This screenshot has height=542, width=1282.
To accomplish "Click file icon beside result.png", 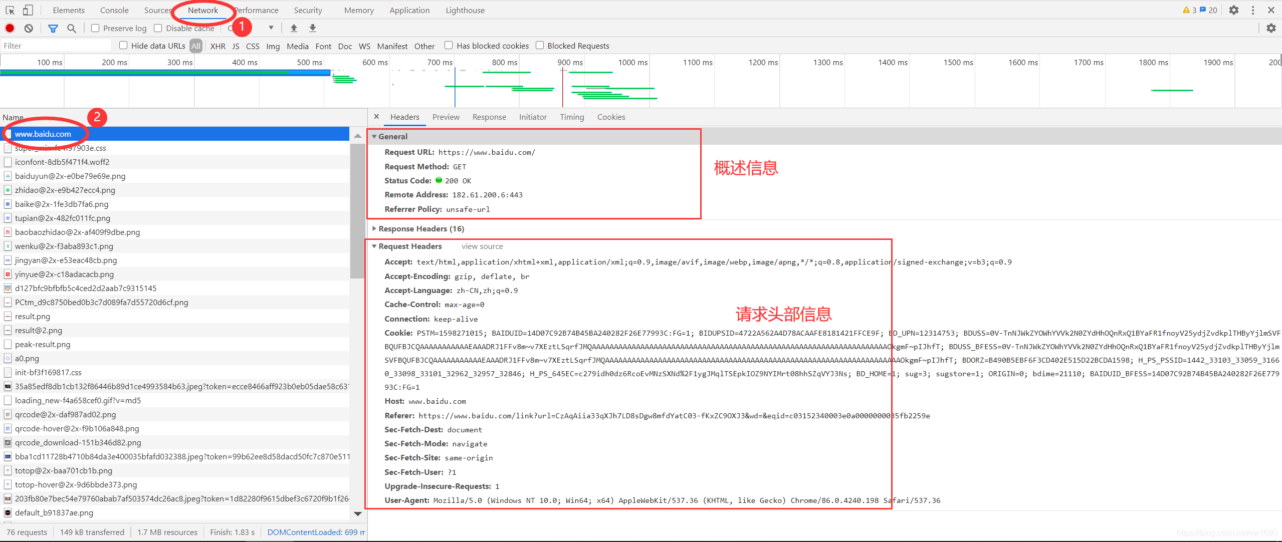I will pyautogui.click(x=8, y=316).
